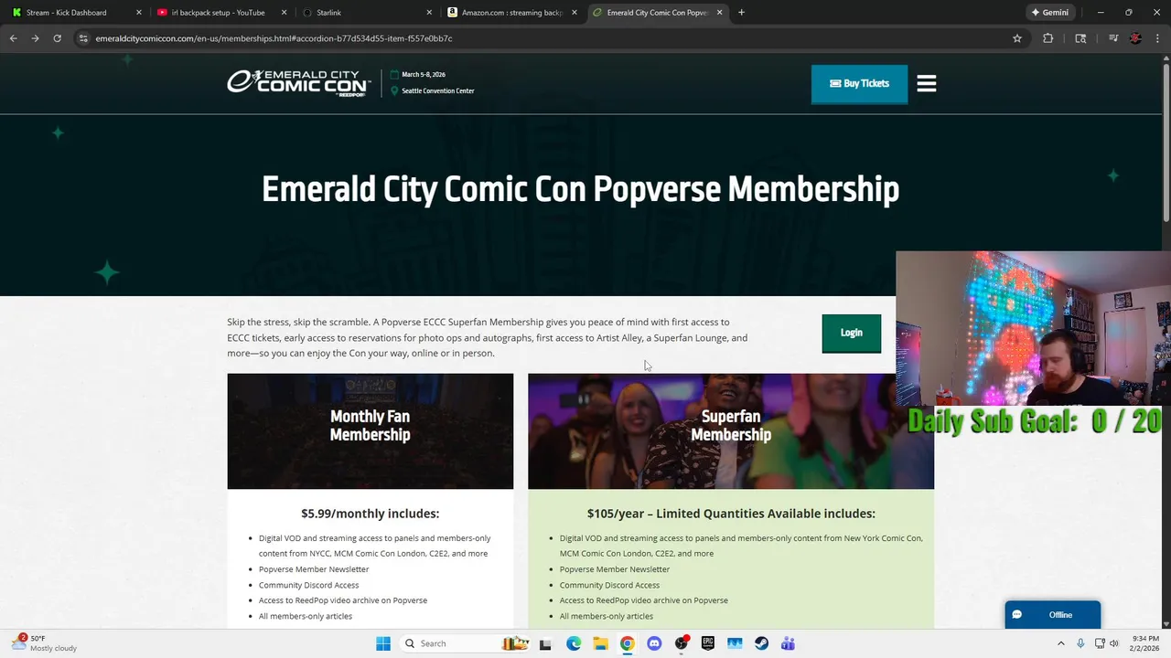Open Microsoft Edge from the taskbar
Viewport: 1171px width, 658px height.
(574, 643)
